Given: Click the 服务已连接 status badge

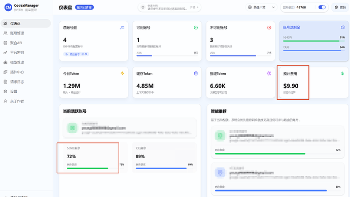Looking at the screenshot, I should 84,8.
